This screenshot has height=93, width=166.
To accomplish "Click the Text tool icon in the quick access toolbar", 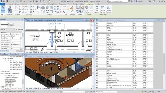I will [33, 1].
